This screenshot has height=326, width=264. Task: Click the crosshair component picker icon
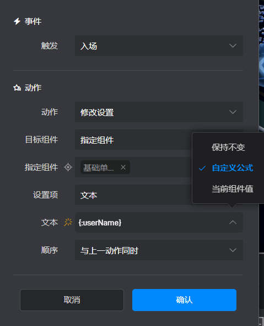point(68,167)
